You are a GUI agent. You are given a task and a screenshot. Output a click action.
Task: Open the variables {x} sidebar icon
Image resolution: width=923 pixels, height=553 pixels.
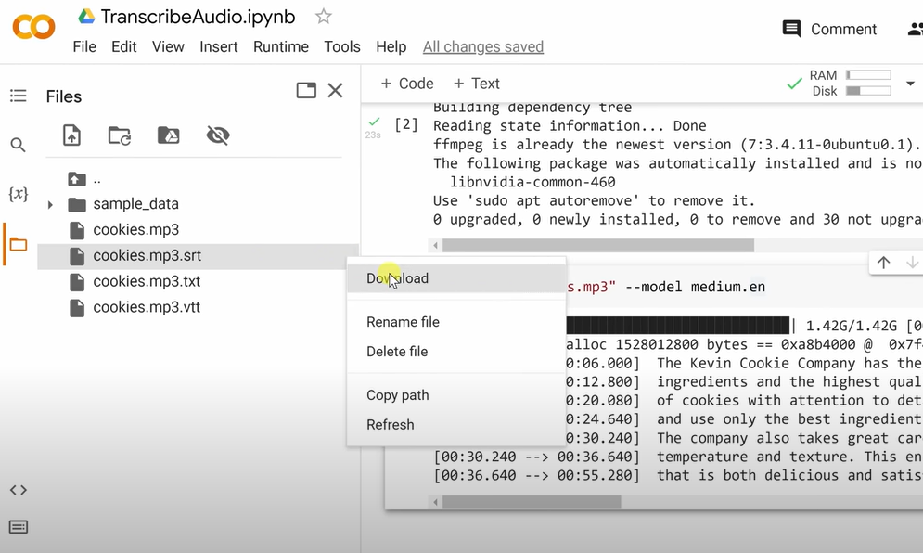click(x=18, y=194)
